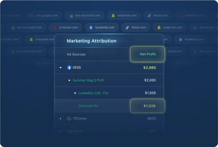Collapse the IIESS ad source row
Image resolution: width=218 pixels, height=147 pixels.
[60, 68]
